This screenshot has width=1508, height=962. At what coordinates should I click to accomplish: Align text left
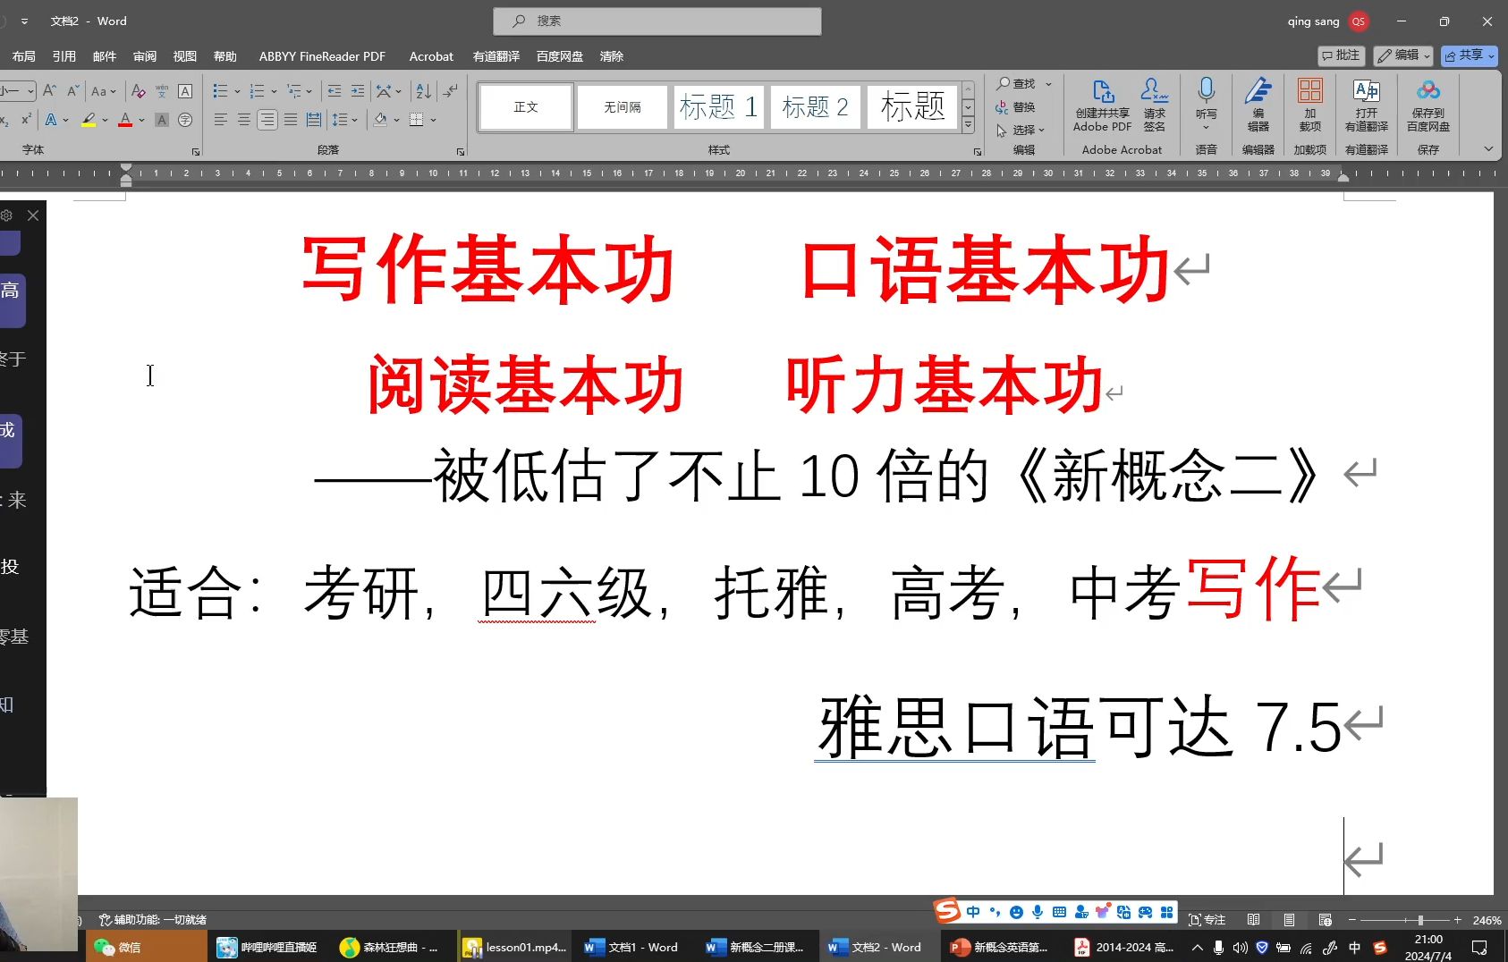(x=220, y=119)
